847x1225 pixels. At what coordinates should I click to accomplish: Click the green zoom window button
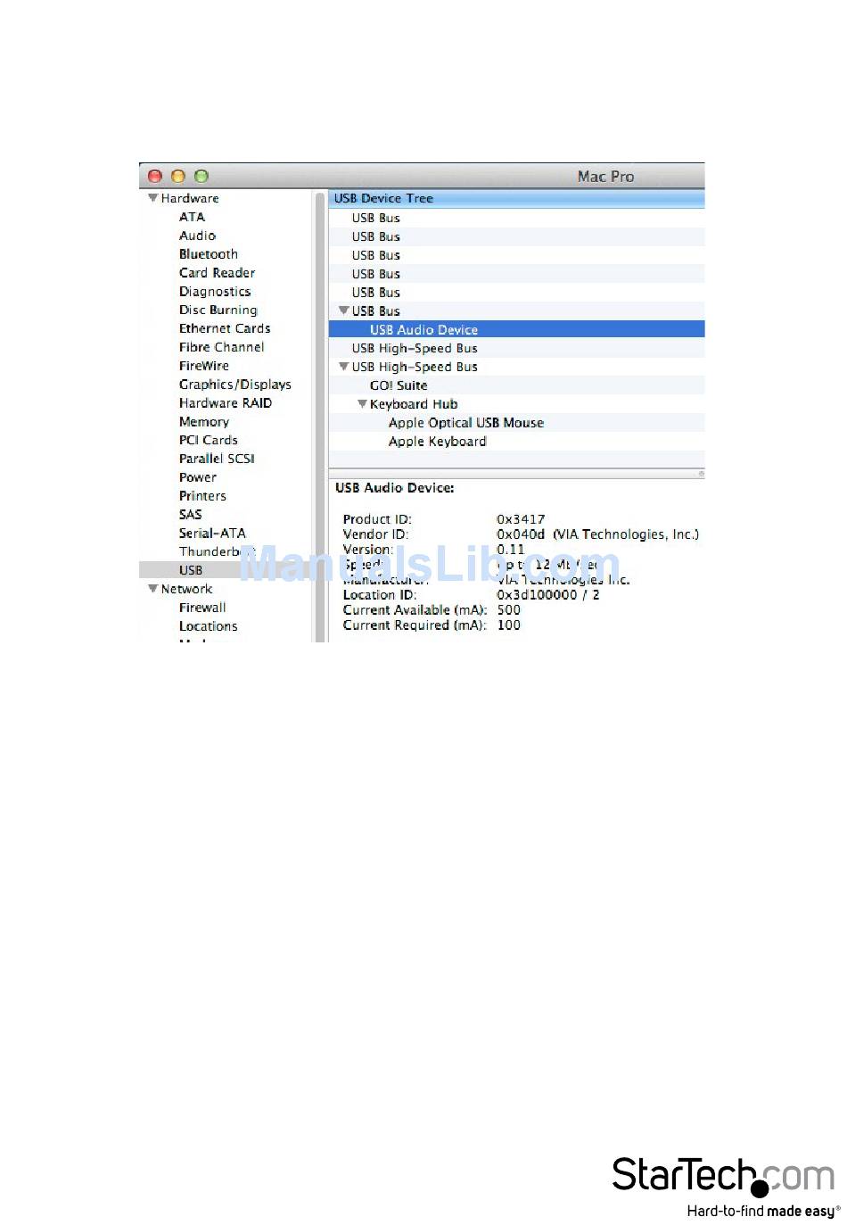pos(201,176)
